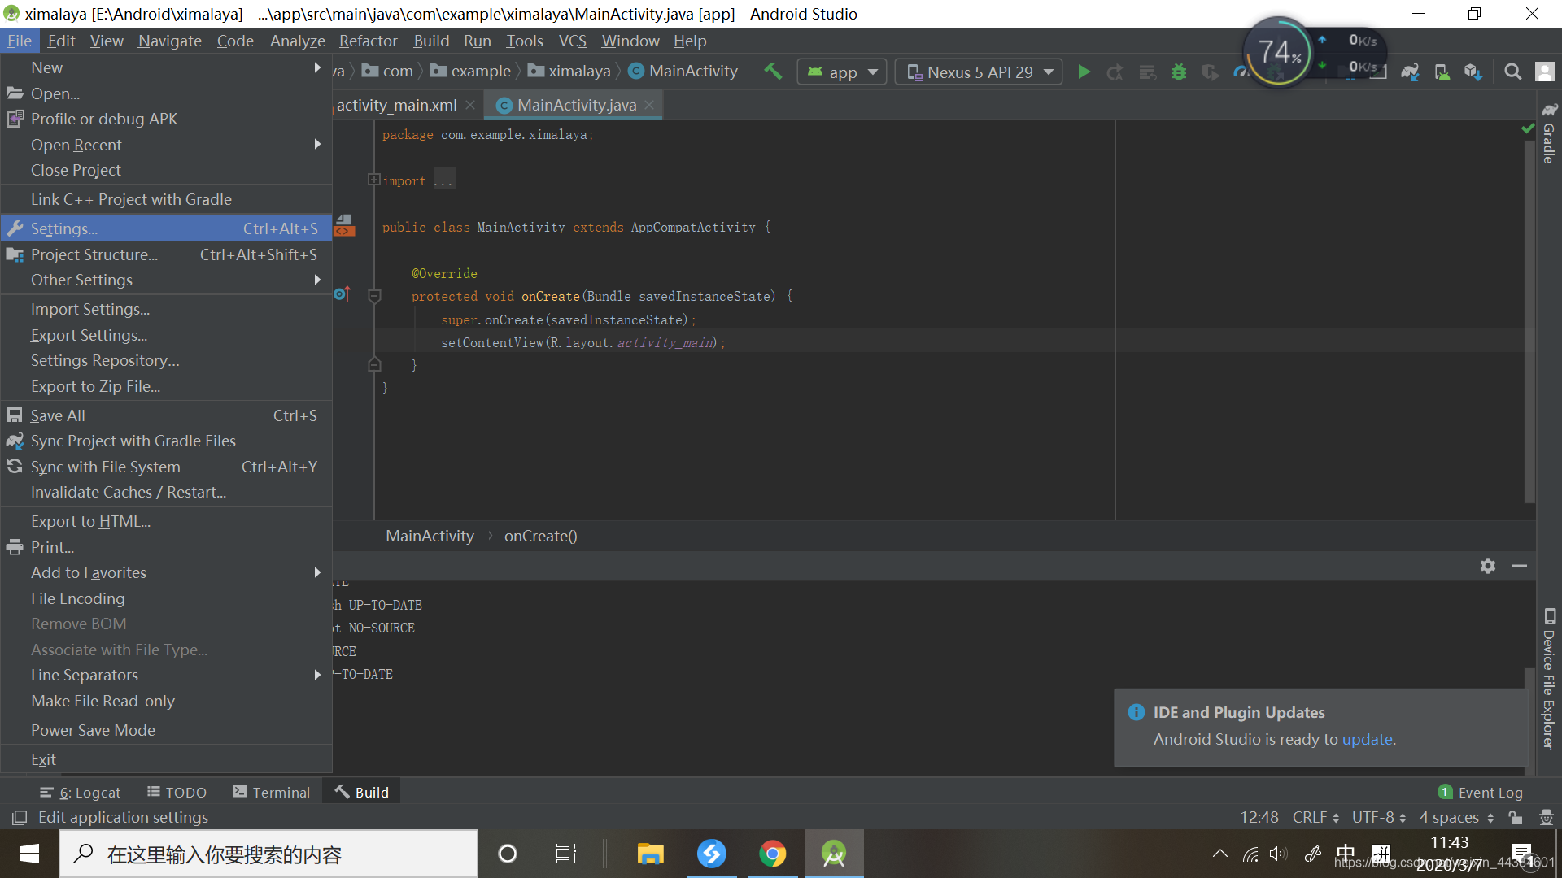Click the Make Project hammer icon
The width and height of the screenshot is (1562, 878).
click(x=773, y=72)
